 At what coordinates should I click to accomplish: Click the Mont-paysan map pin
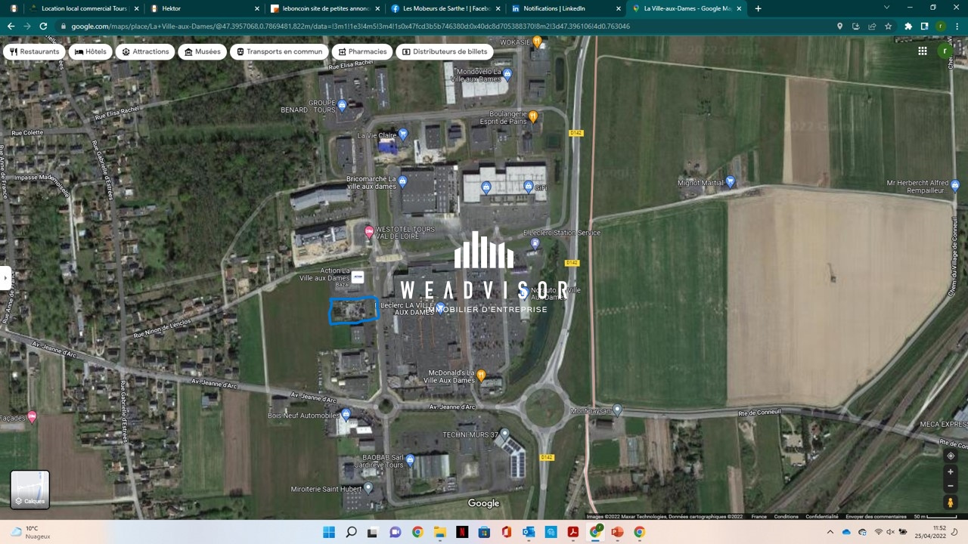617,410
